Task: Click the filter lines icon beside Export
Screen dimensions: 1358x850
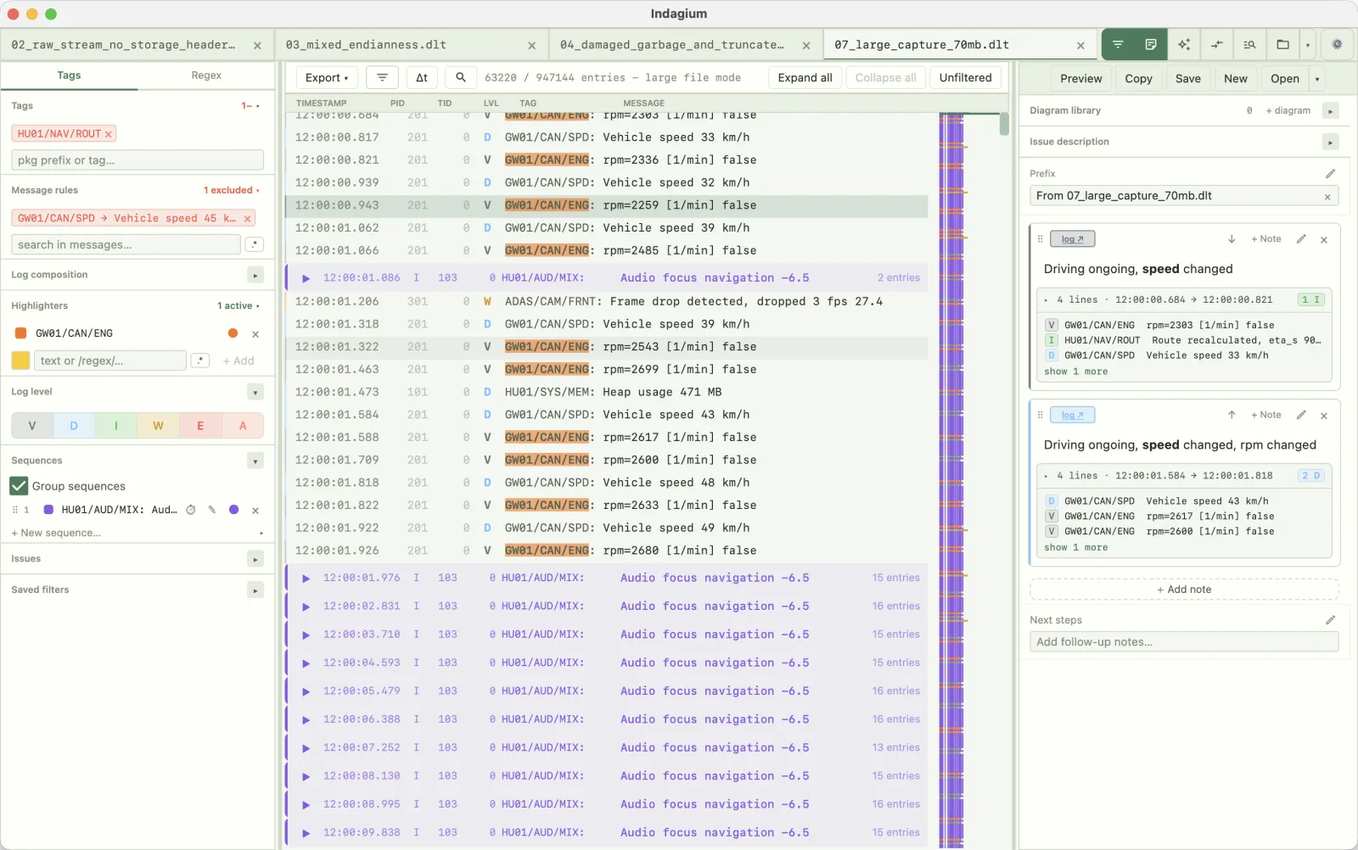Action: [x=382, y=77]
